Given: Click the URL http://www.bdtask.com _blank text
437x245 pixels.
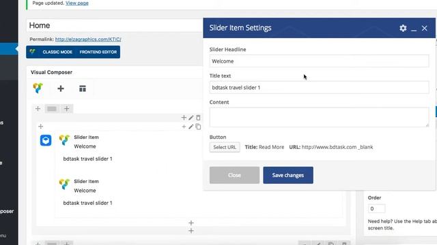Looking at the screenshot, I should [x=331, y=147].
